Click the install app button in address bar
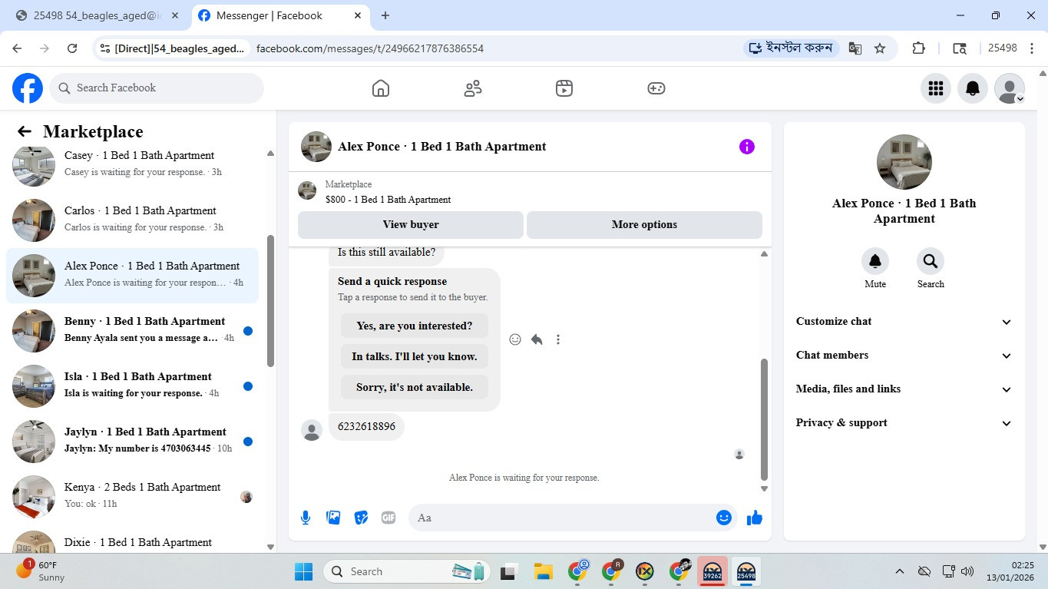The image size is (1048, 589). point(792,48)
